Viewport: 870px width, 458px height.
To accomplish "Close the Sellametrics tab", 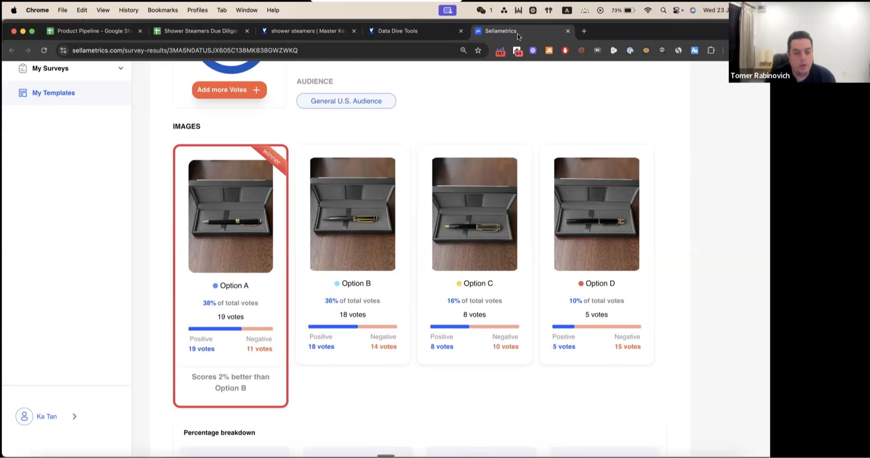I will [x=568, y=31].
